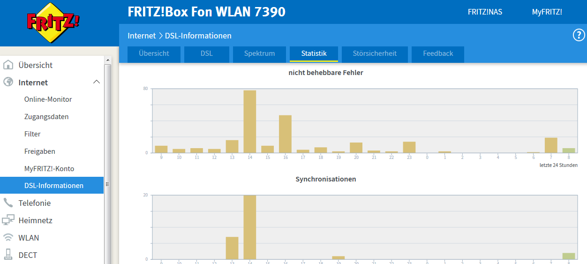Click the WLAN wifi icon
This screenshot has height=264, width=587.
click(x=8, y=237)
